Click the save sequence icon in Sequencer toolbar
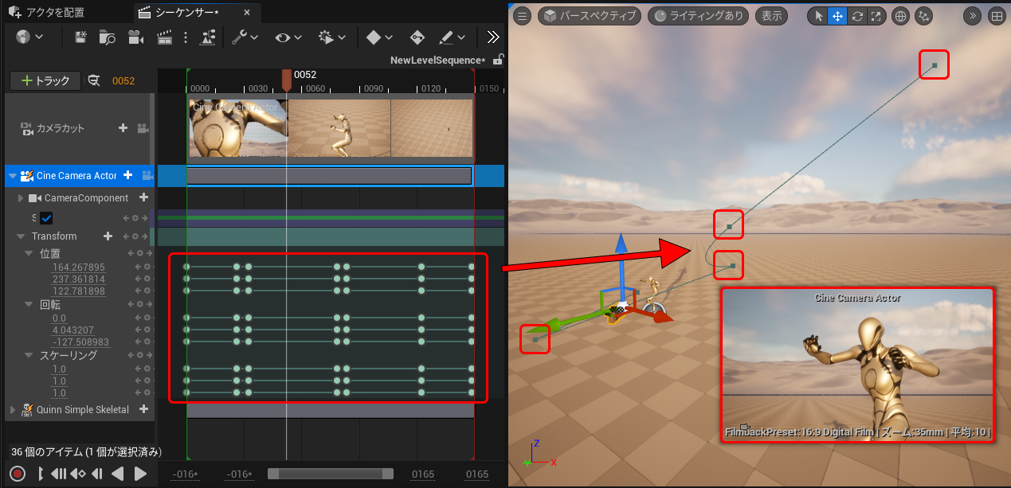 pyautogui.click(x=80, y=37)
